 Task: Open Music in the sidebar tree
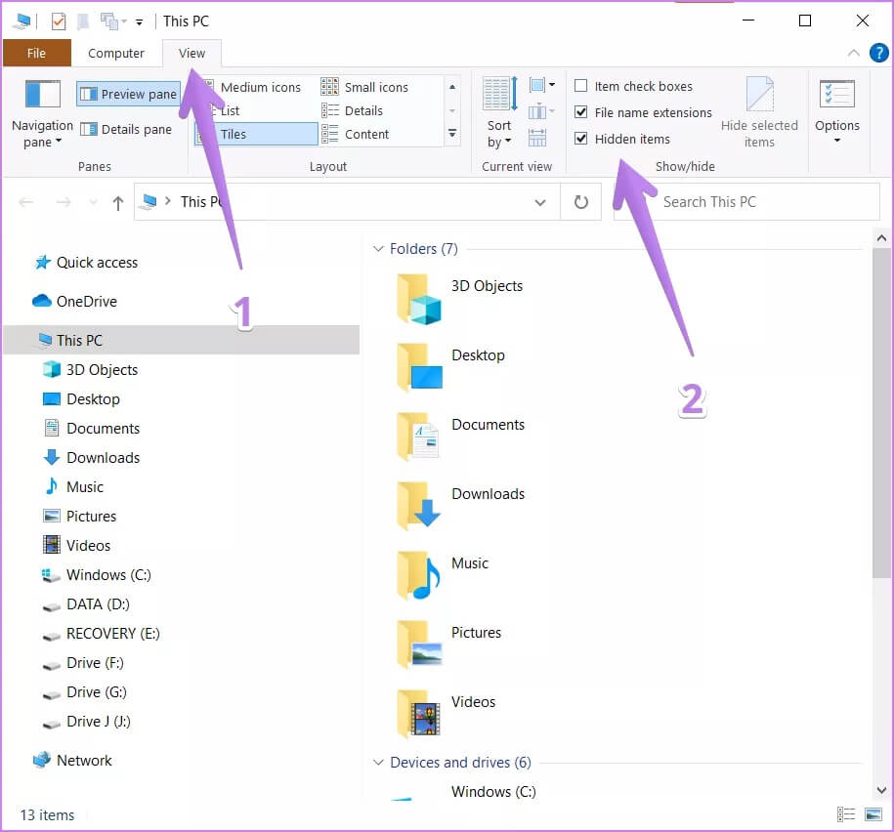tap(73, 487)
